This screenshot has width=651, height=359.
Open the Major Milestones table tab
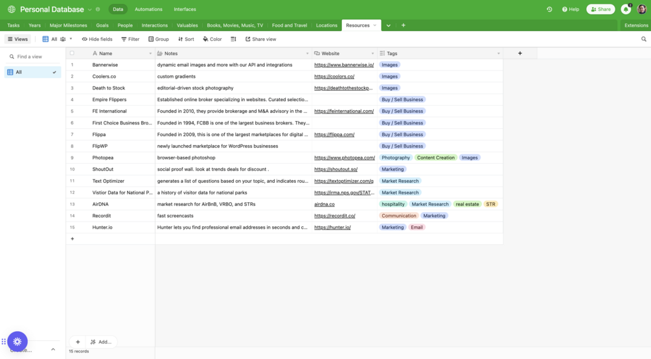click(x=69, y=25)
